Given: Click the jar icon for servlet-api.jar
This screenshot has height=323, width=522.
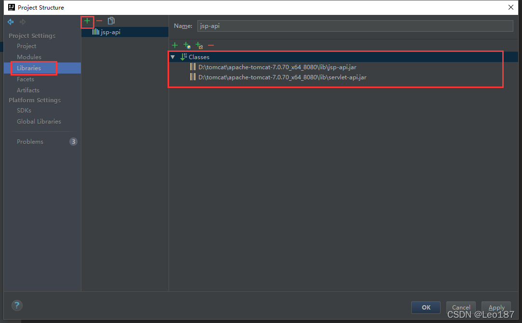Looking at the screenshot, I should pyautogui.click(x=193, y=77).
